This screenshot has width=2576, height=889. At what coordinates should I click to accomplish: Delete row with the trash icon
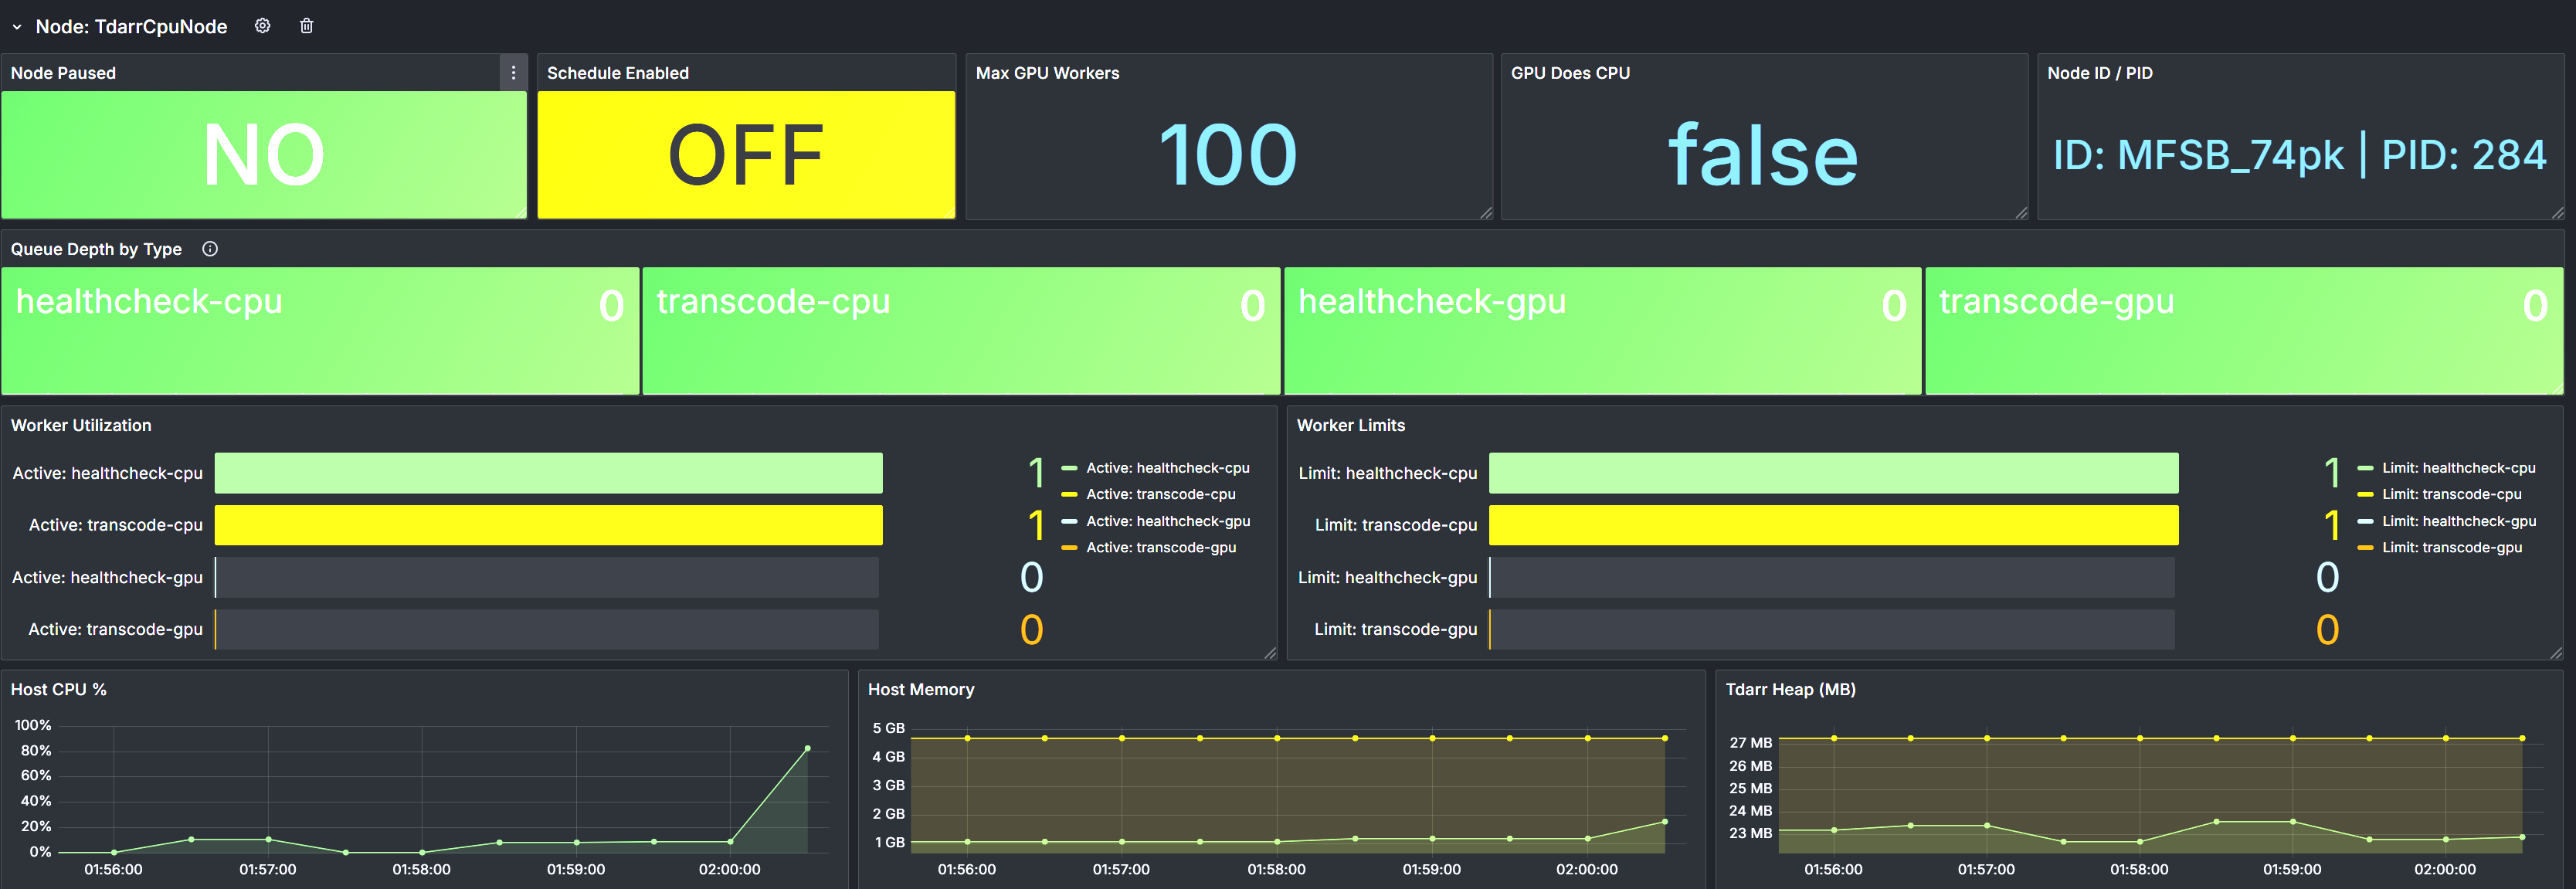pyautogui.click(x=307, y=26)
